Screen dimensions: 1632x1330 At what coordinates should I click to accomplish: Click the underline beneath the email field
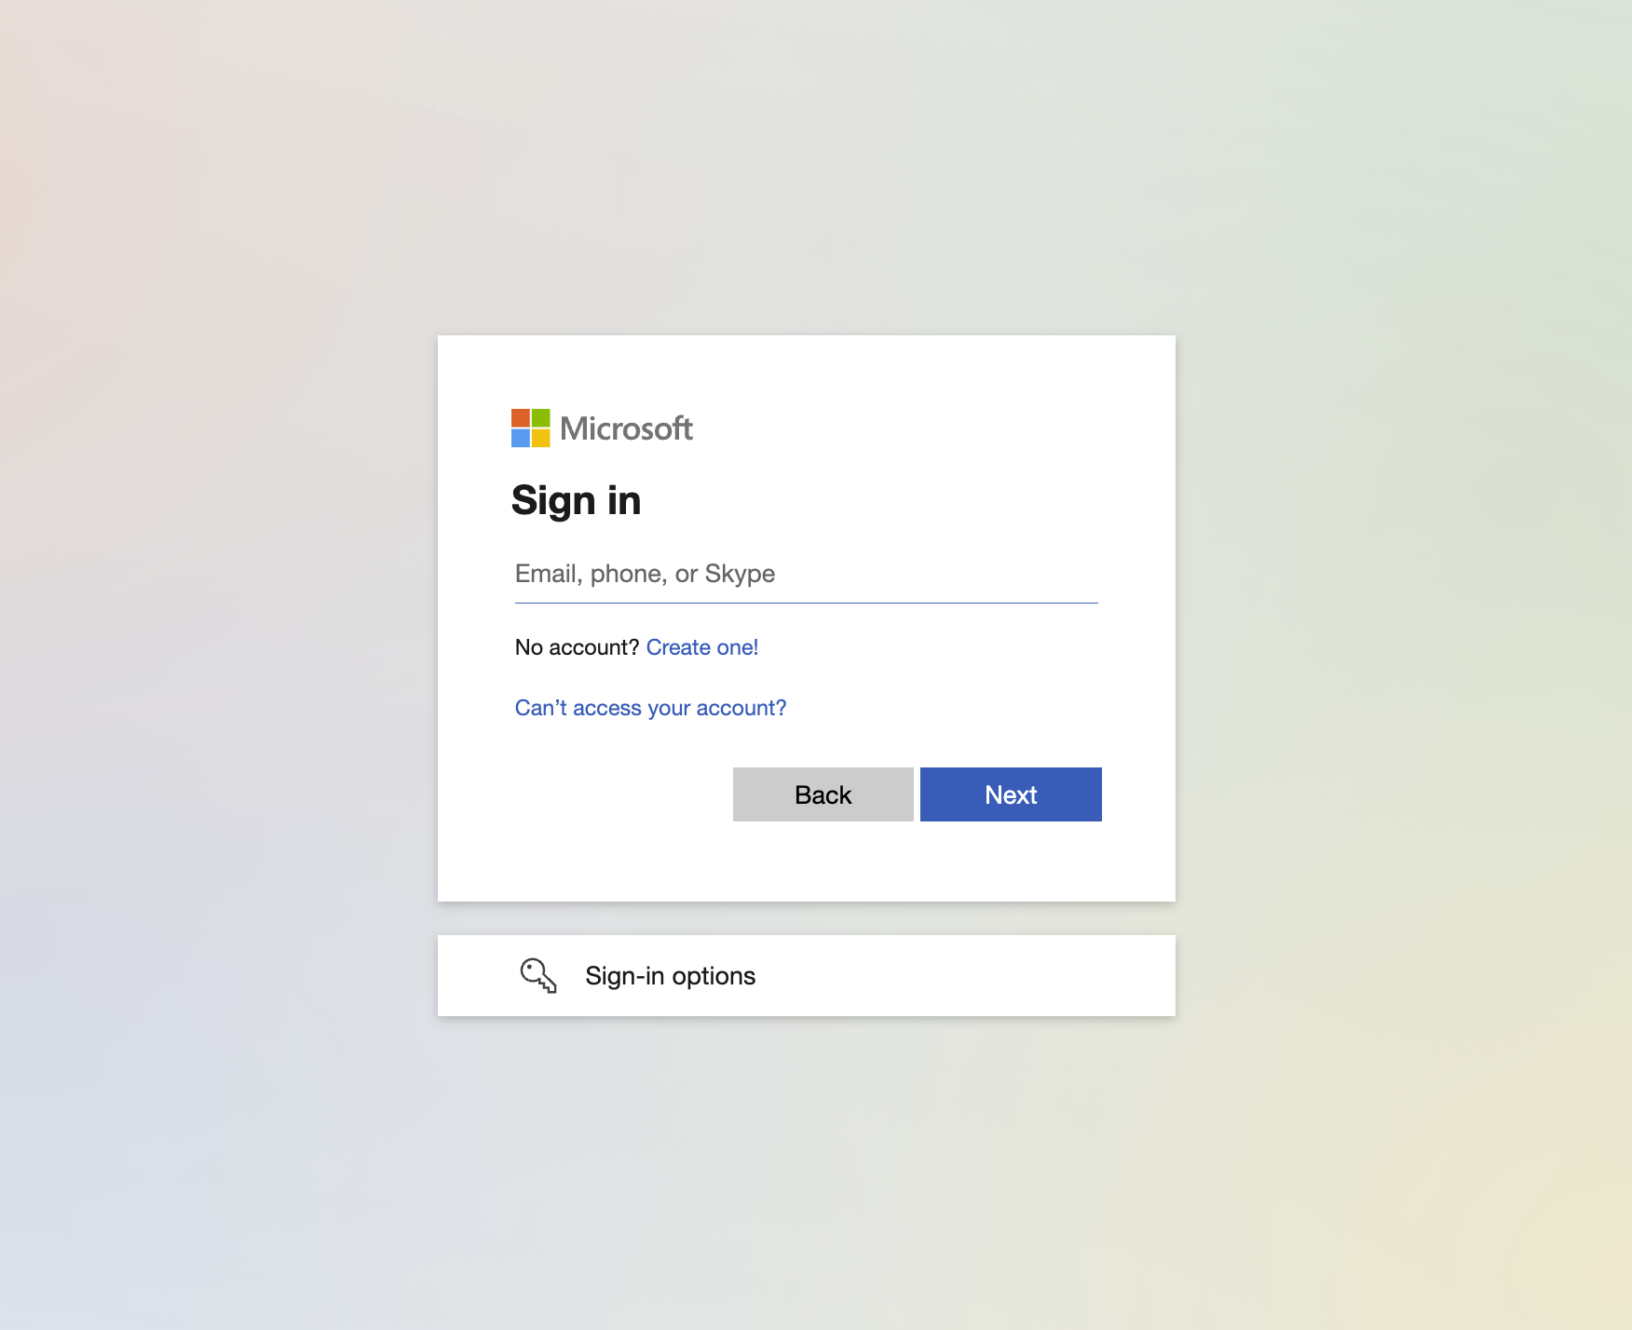pos(807,603)
